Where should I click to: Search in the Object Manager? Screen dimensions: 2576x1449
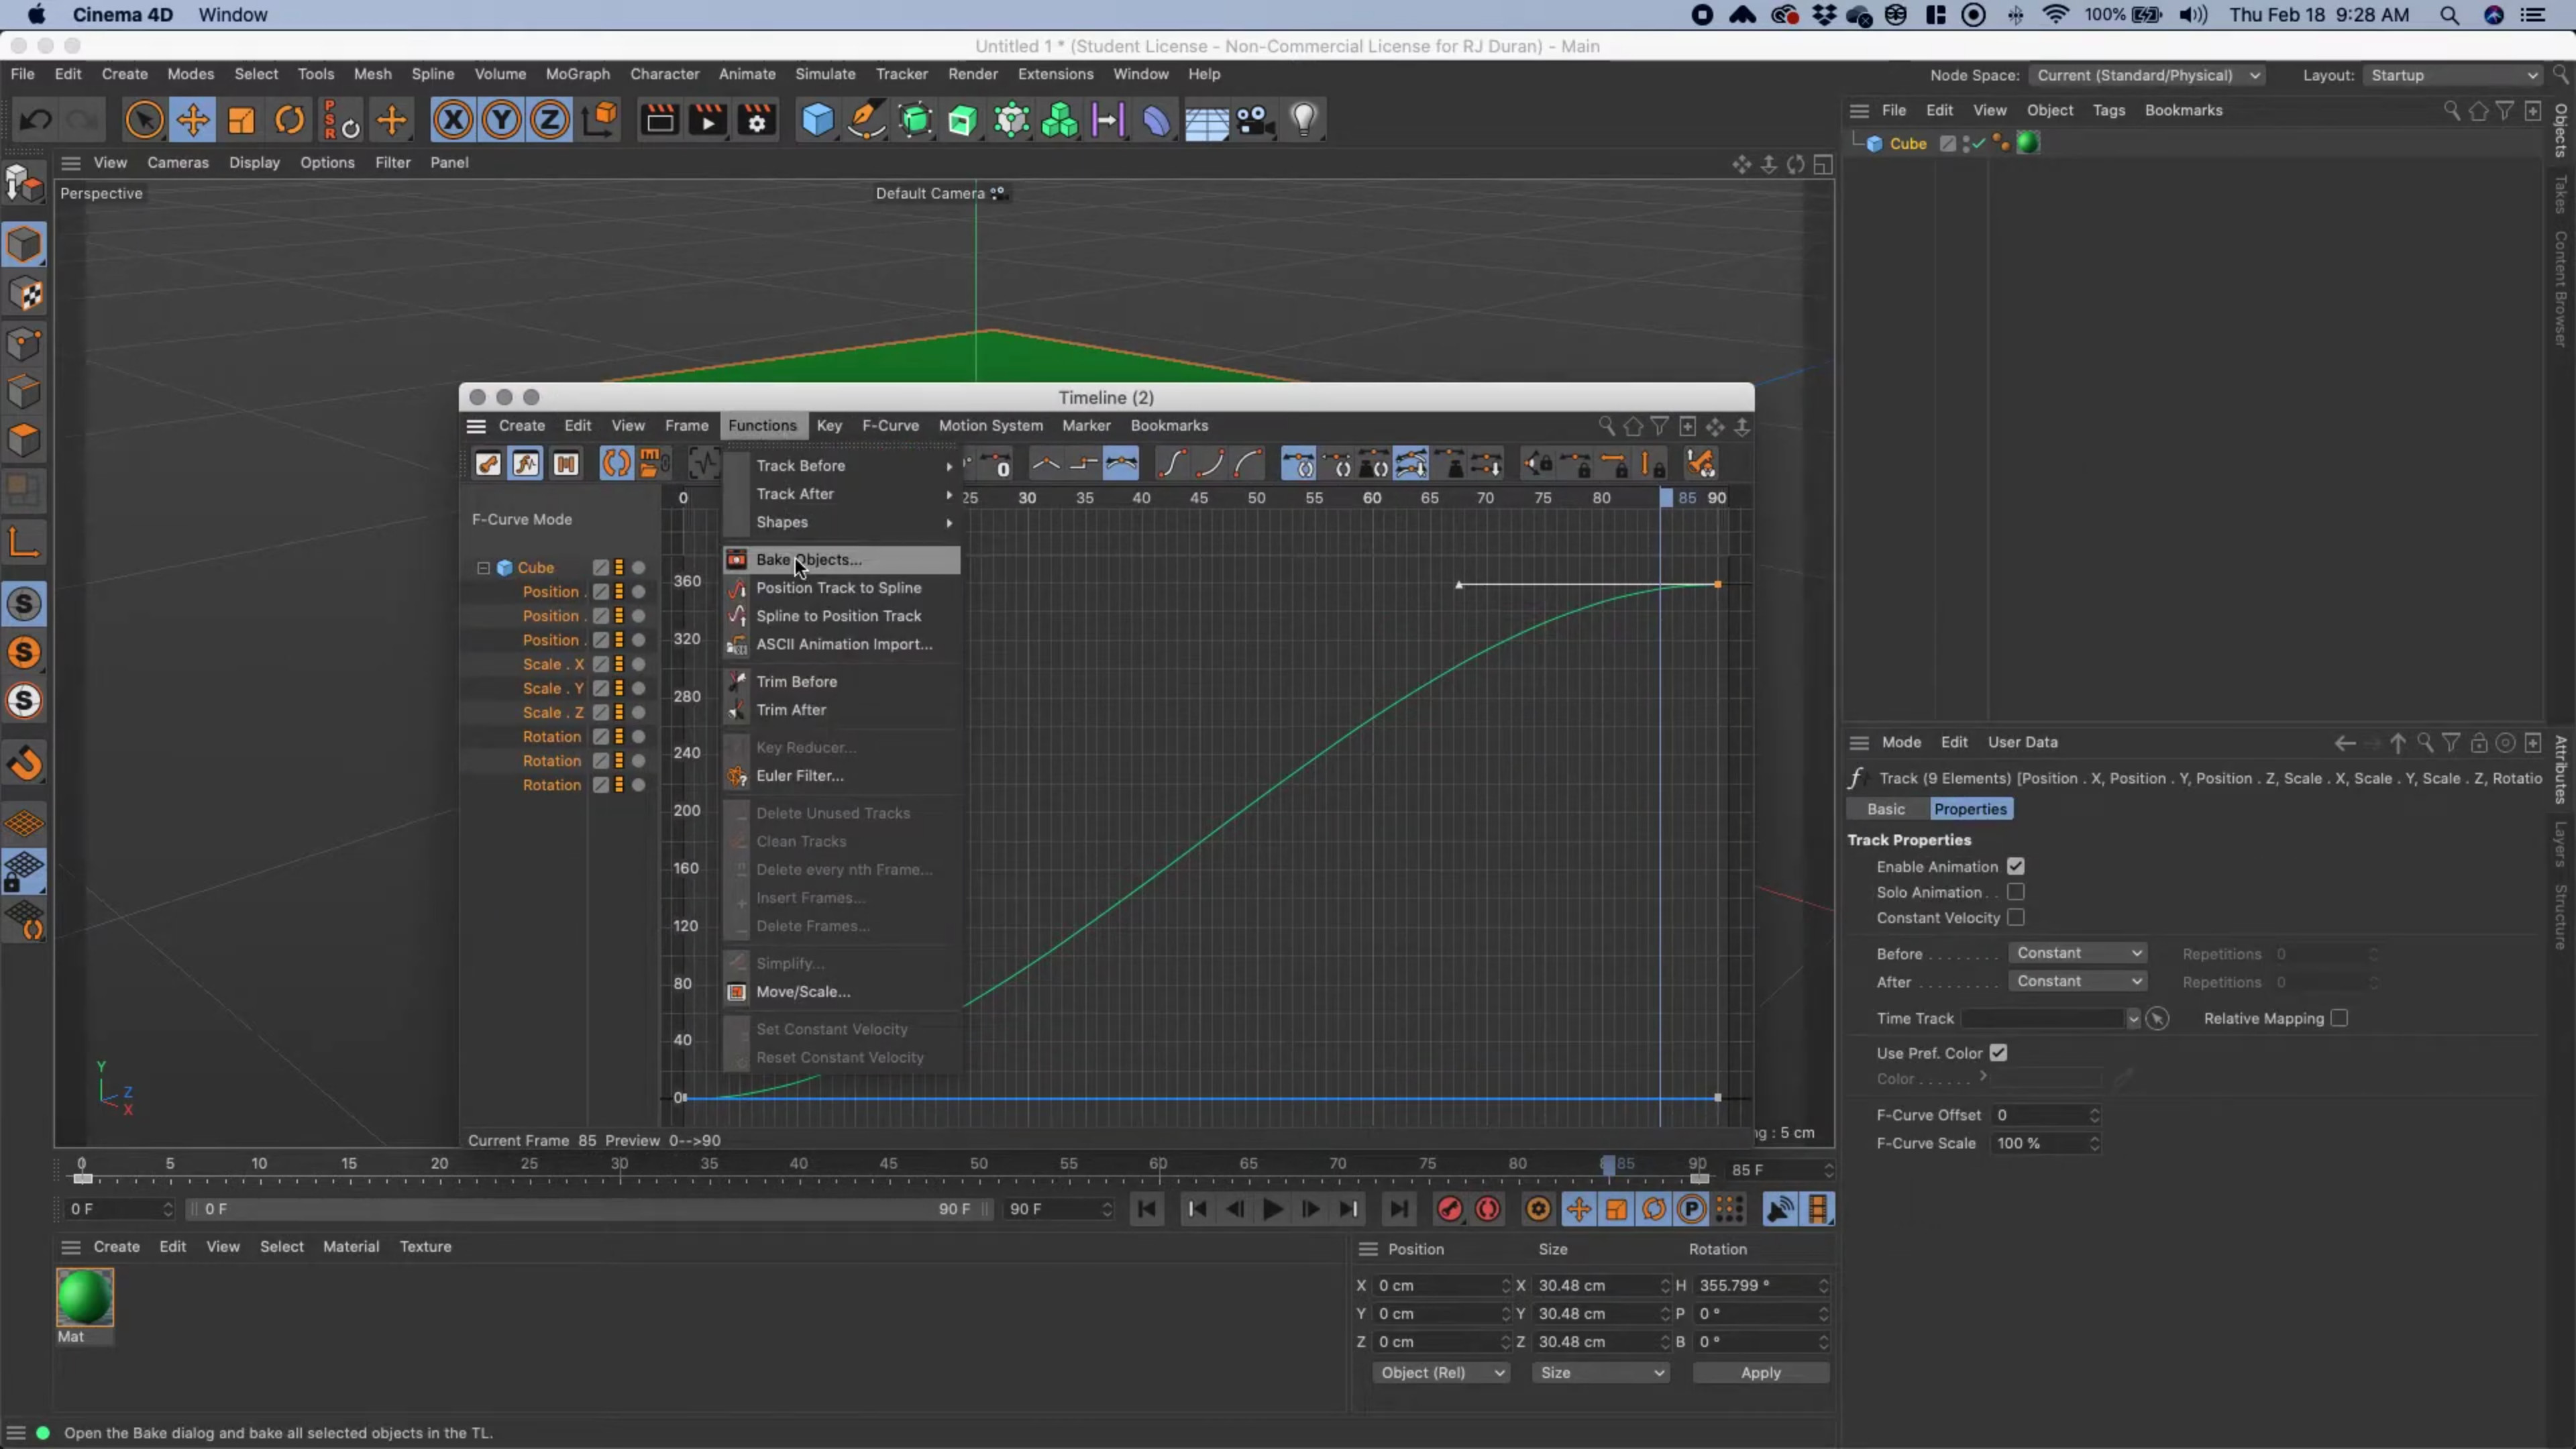click(x=2452, y=111)
